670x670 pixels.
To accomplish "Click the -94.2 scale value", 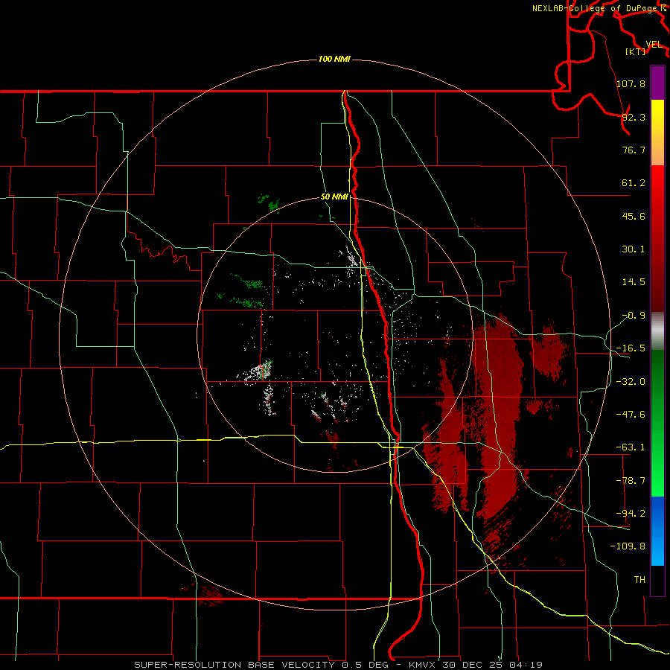I will [x=631, y=513].
